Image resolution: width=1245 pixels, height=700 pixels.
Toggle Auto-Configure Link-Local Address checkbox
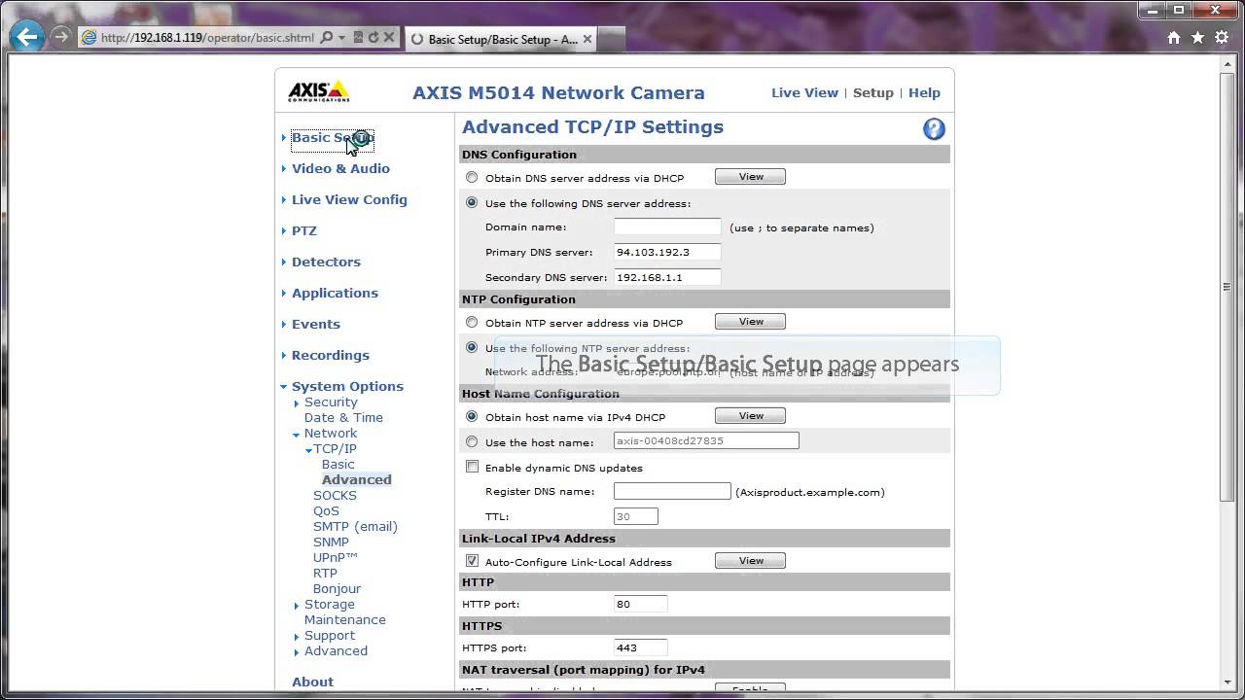point(472,562)
